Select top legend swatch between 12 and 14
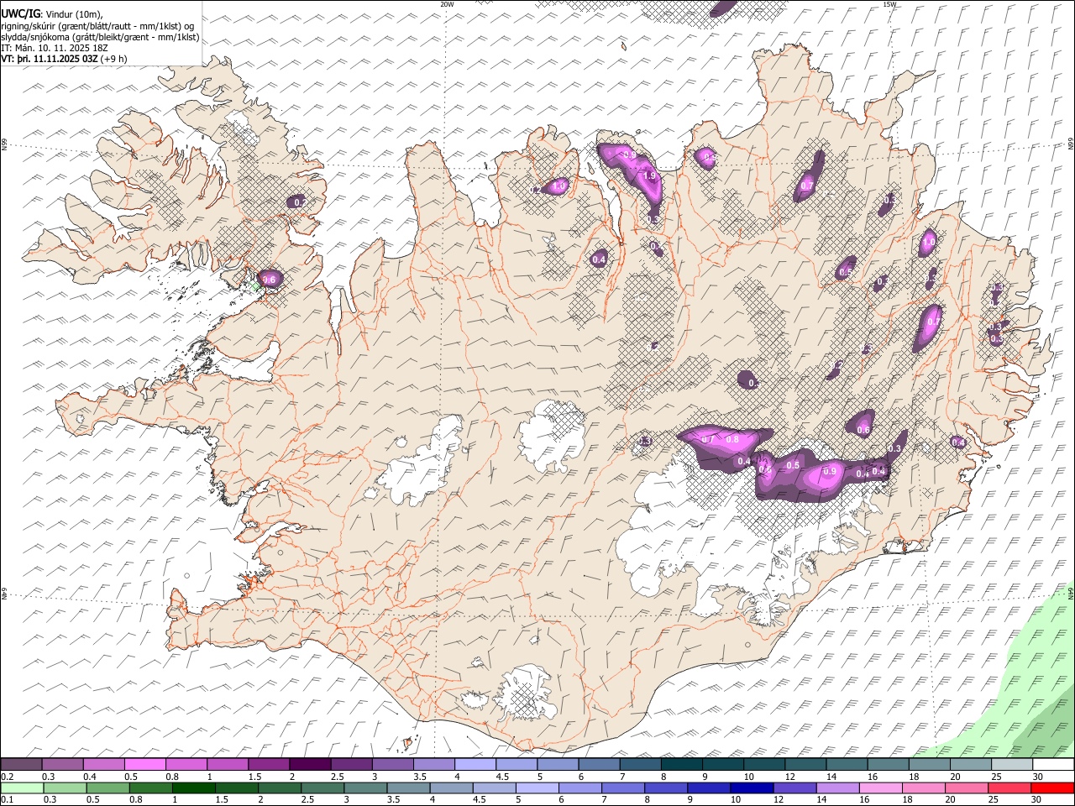This screenshot has width=1075, height=806. pyautogui.click(x=805, y=765)
